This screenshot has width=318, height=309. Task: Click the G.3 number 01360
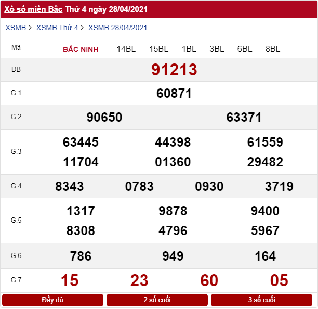(x=173, y=162)
